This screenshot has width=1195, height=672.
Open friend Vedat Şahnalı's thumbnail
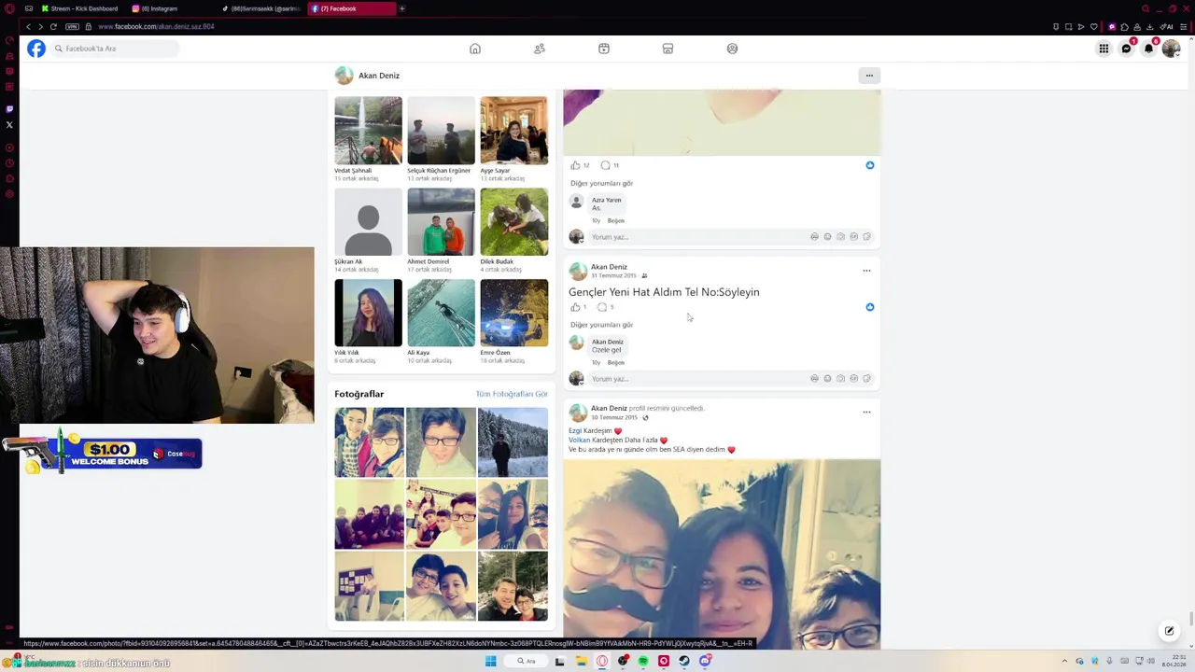369,130
